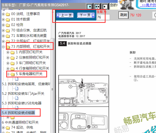
Task: Click folder icon of 01 技术数据
Action: tap(8, 20)
